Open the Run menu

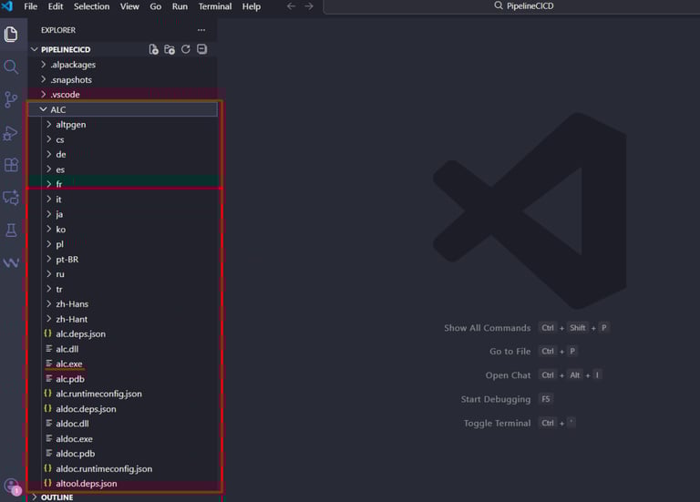coord(180,6)
